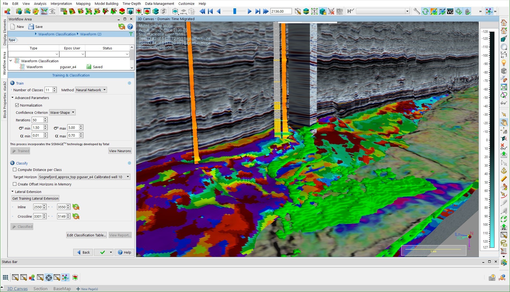Click refresh icon beside Inline range

click(76, 207)
